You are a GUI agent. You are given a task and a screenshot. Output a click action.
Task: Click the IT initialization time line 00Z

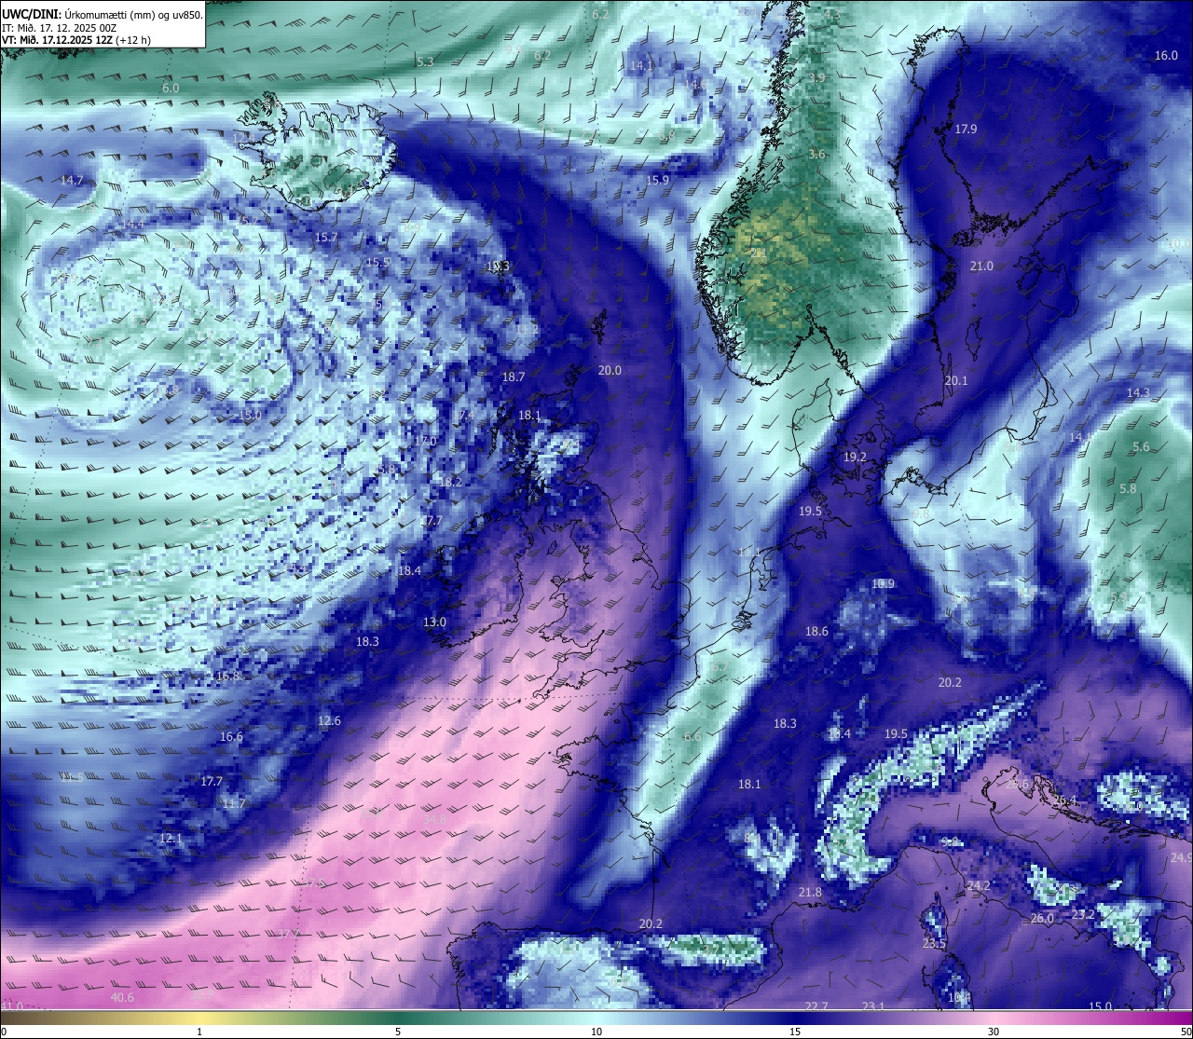(59, 28)
